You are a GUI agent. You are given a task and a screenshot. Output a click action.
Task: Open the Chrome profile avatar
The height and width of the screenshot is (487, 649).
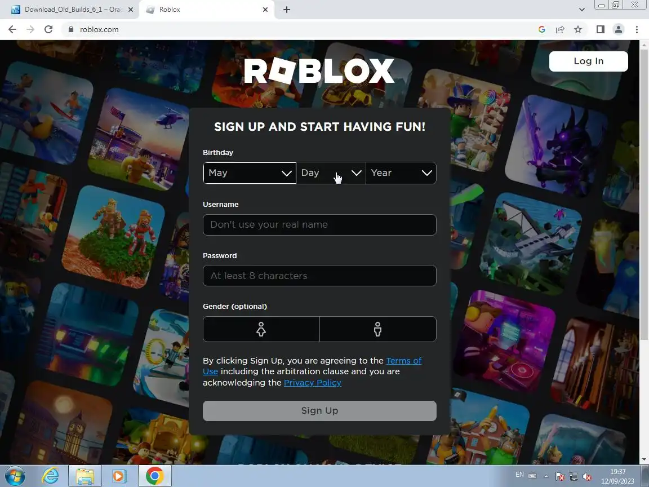click(619, 29)
